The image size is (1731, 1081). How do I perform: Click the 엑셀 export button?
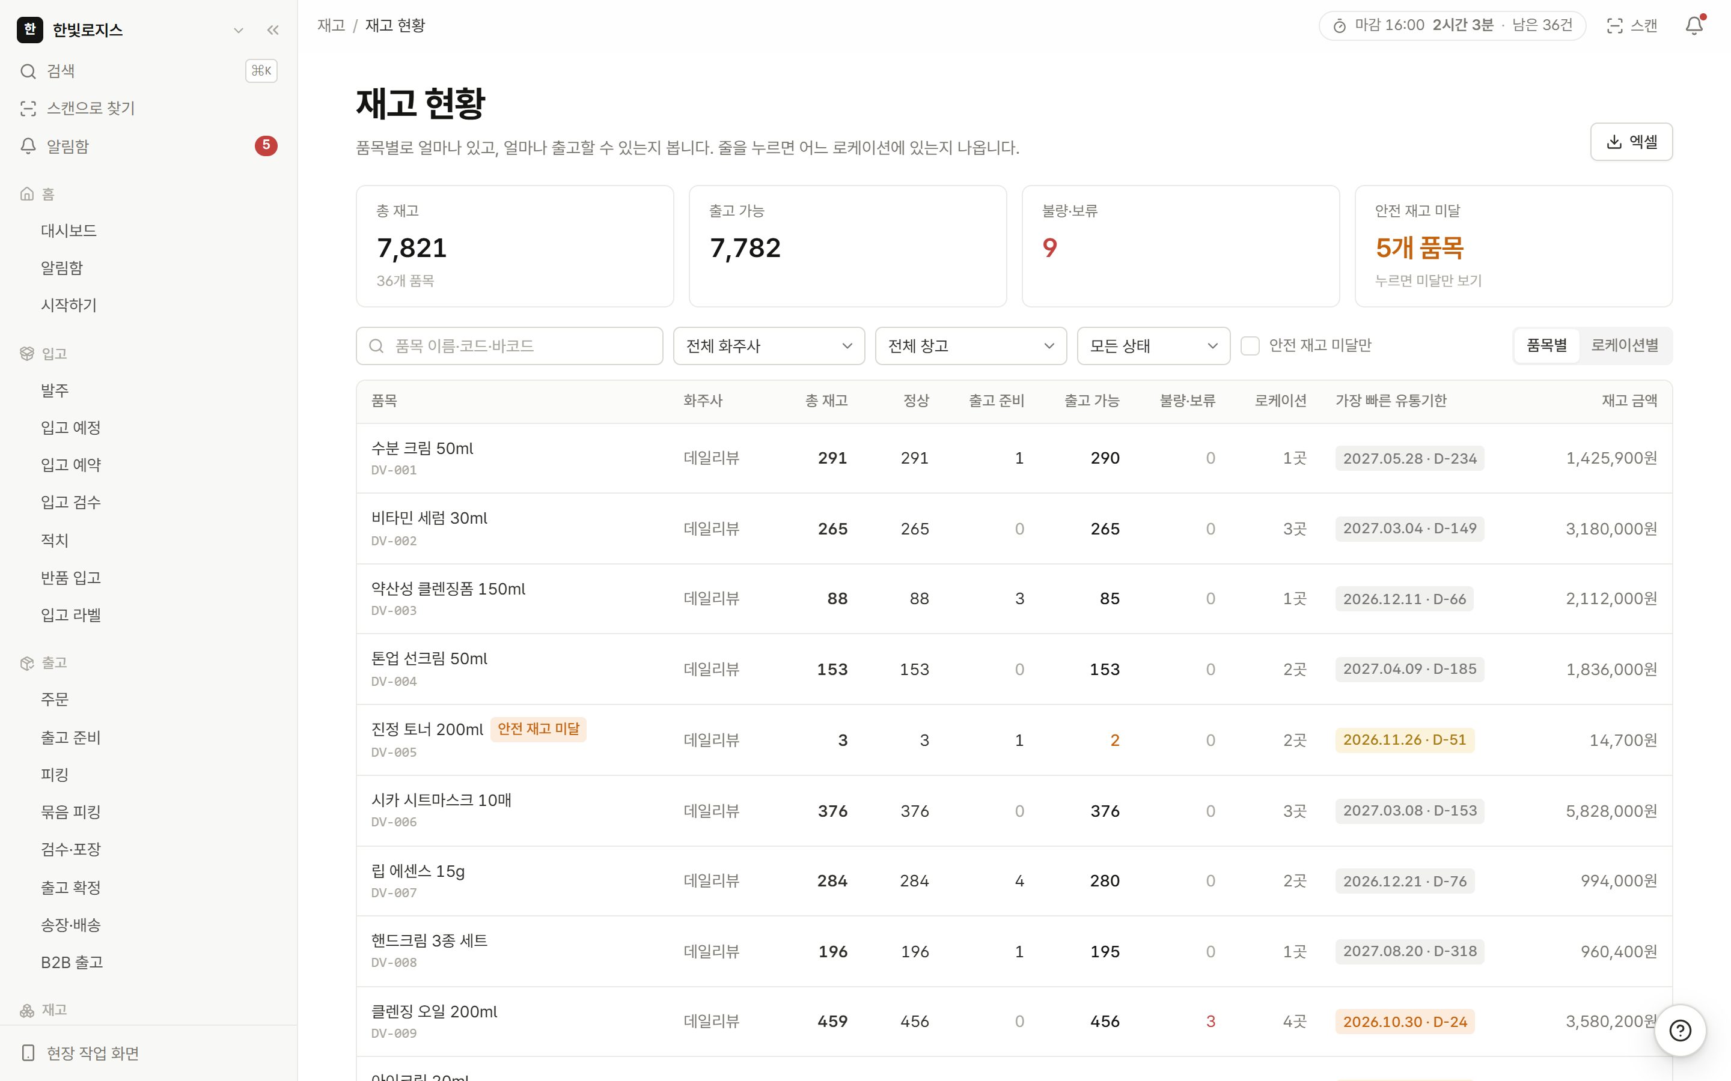tap(1631, 142)
